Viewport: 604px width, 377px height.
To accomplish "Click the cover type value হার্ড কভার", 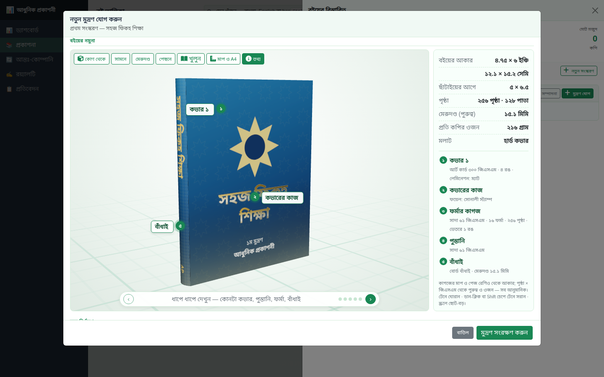I will click(516, 141).
